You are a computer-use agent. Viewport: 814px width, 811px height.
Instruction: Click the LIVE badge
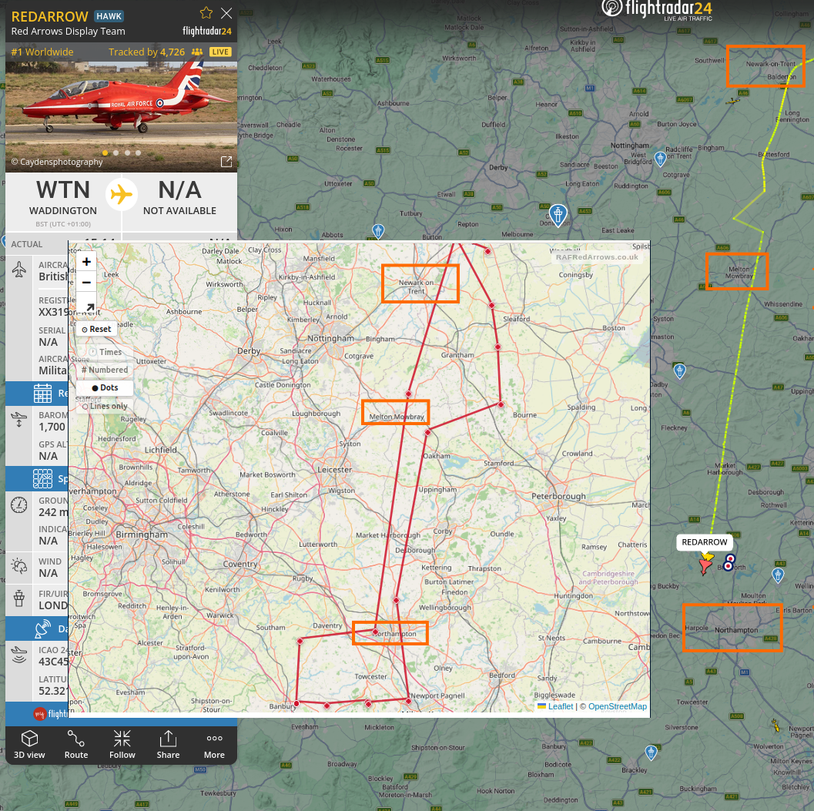click(x=220, y=52)
